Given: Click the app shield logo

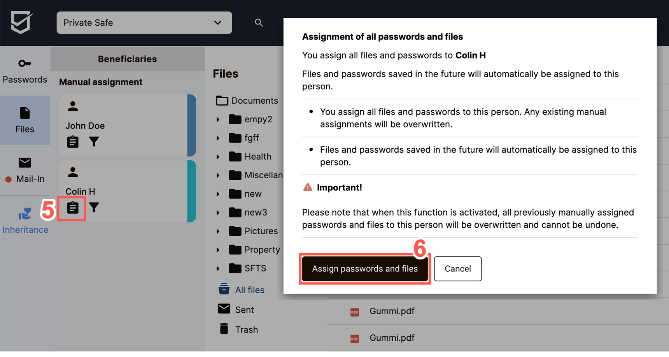Looking at the screenshot, I should [x=21, y=23].
